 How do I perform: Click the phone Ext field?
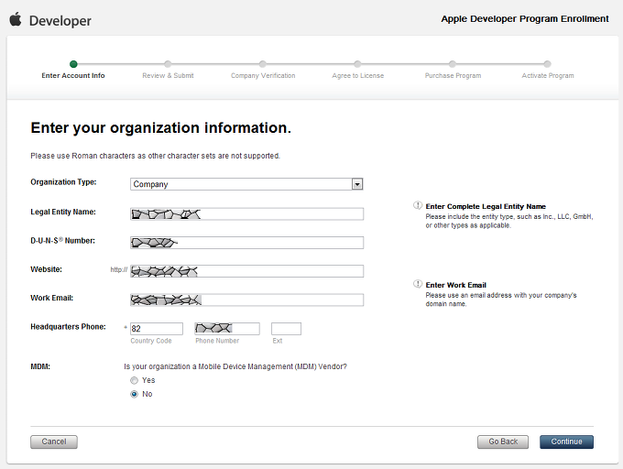point(286,329)
